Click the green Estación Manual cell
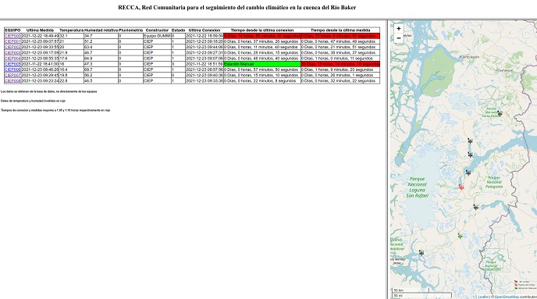Viewport: 537px width, 299px height. click(x=262, y=64)
